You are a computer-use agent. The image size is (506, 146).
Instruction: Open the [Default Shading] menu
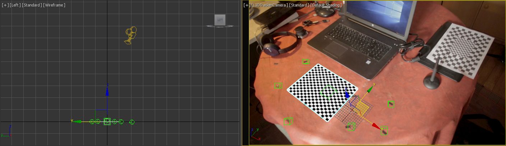coord(326,5)
